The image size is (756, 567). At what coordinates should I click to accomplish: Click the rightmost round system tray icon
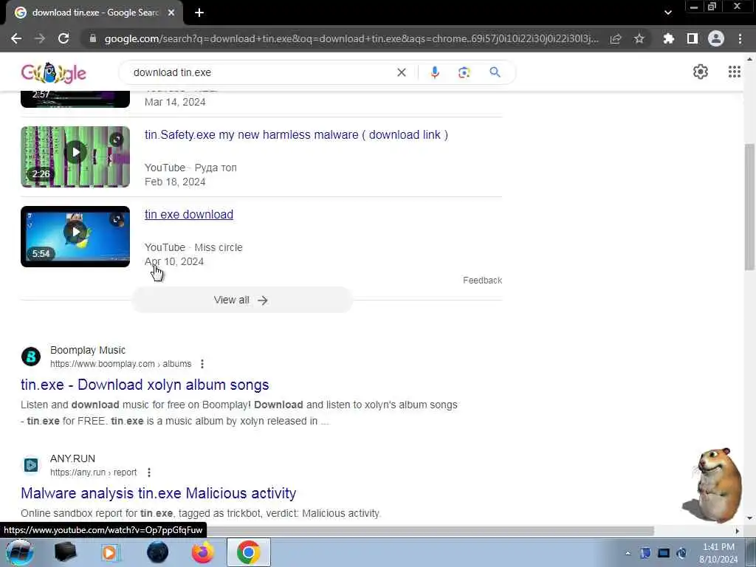tap(681, 553)
